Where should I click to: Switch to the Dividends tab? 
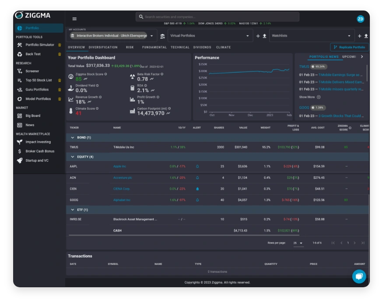click(202, 47)
